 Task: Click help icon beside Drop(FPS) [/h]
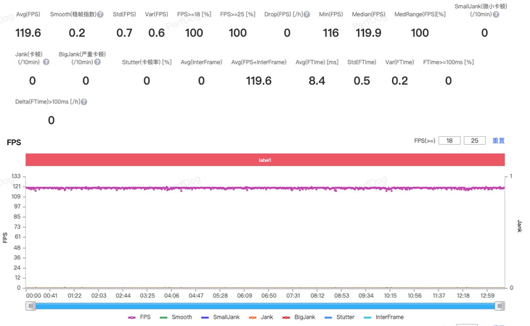pyautogui.click(x=307, y=14)
